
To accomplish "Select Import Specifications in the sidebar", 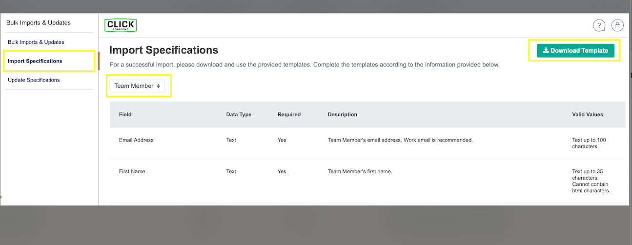I will click(x=35, y=61).
